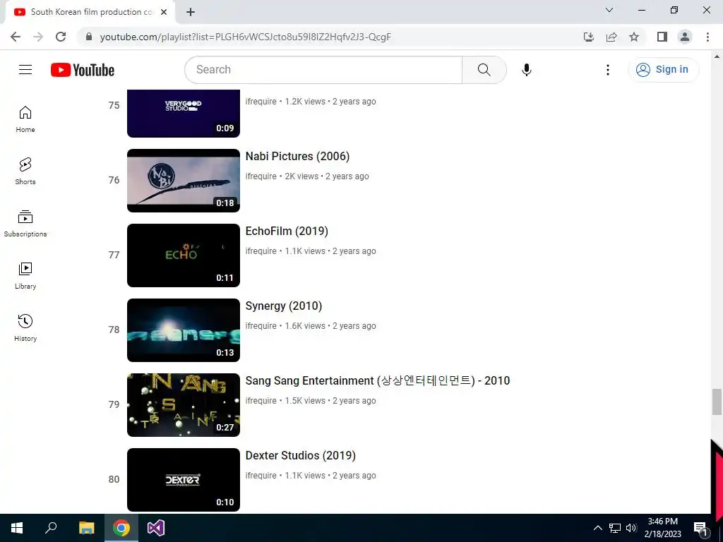Click the install app icon in address bar
The height and width of the screenshot is (542, 723).
tap(589, 37)
